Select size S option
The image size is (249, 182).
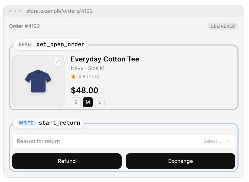pyautogui.click(x=76, y=102)
